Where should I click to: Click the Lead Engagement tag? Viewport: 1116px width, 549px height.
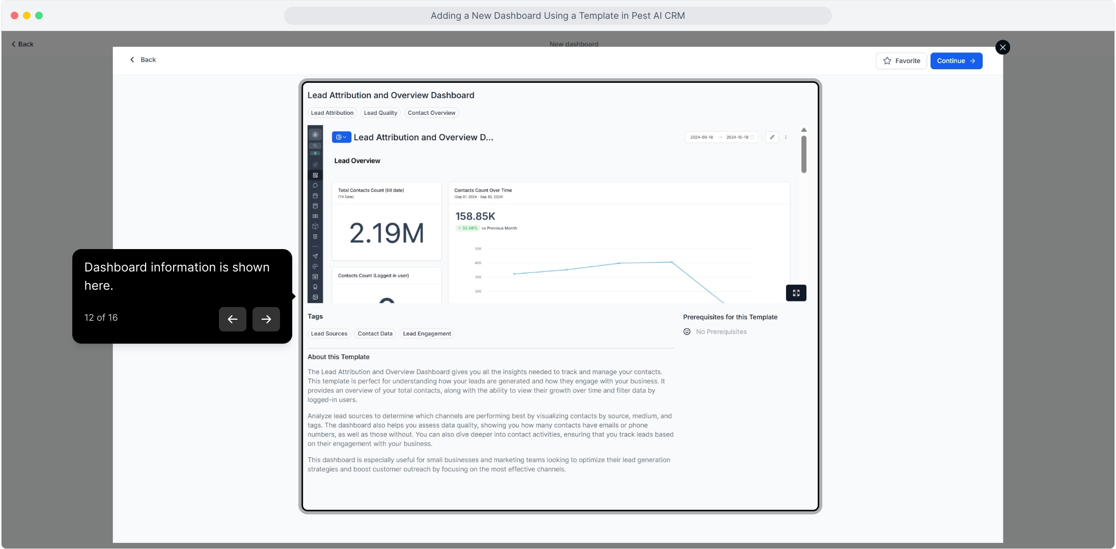427,333
